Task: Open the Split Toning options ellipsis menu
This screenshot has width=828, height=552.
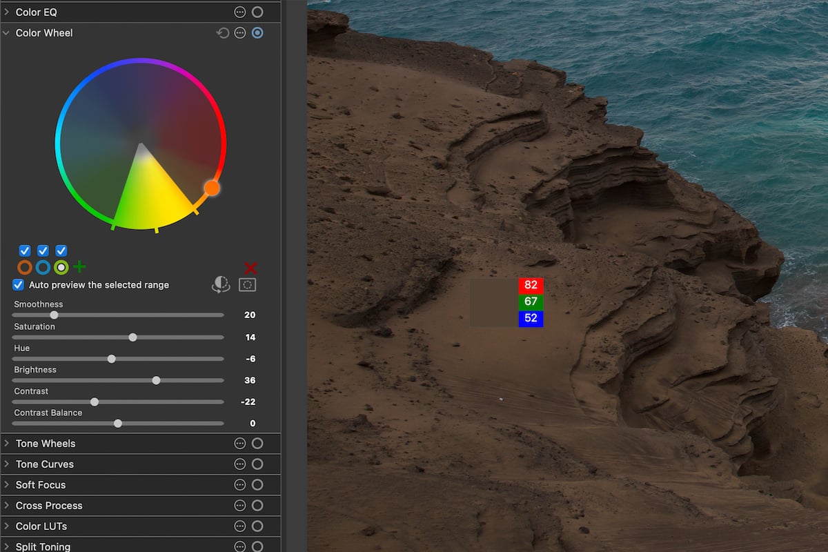Action: [238, 546]
